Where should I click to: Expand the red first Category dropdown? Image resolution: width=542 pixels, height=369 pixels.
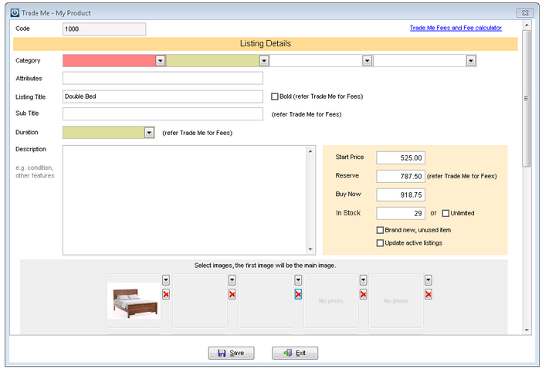pyautogui.click(x=160, y=61)
